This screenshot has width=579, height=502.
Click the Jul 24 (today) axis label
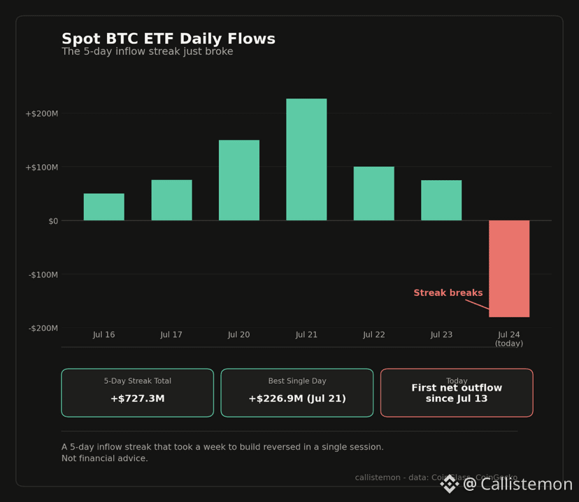coord(509,339)
